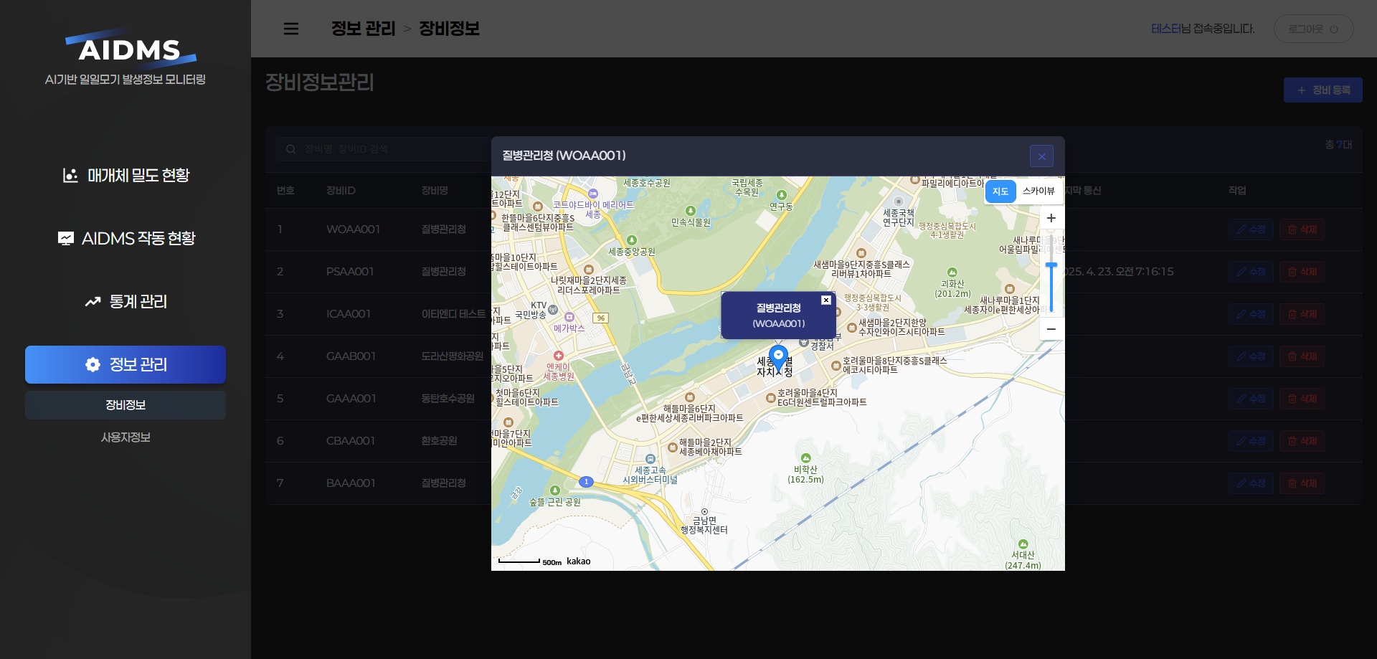Click equipment ID CBAA001 cell
Viewport: 1377px width, 659px height.
[351, 441]
